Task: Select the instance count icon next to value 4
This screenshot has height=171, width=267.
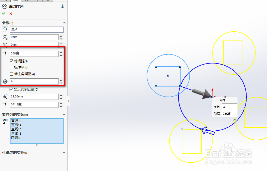Action: tap(5, 81)
